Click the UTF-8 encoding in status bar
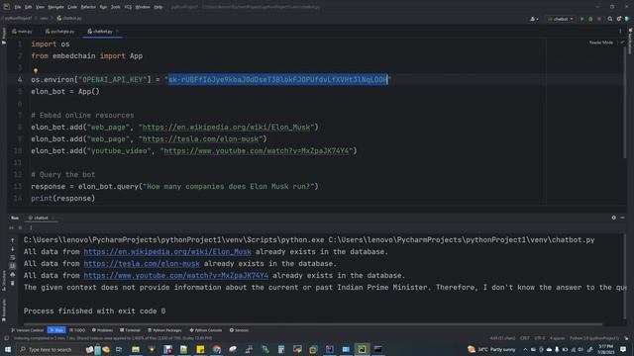This screenshot has width=634, height=356. click(540, 338)
